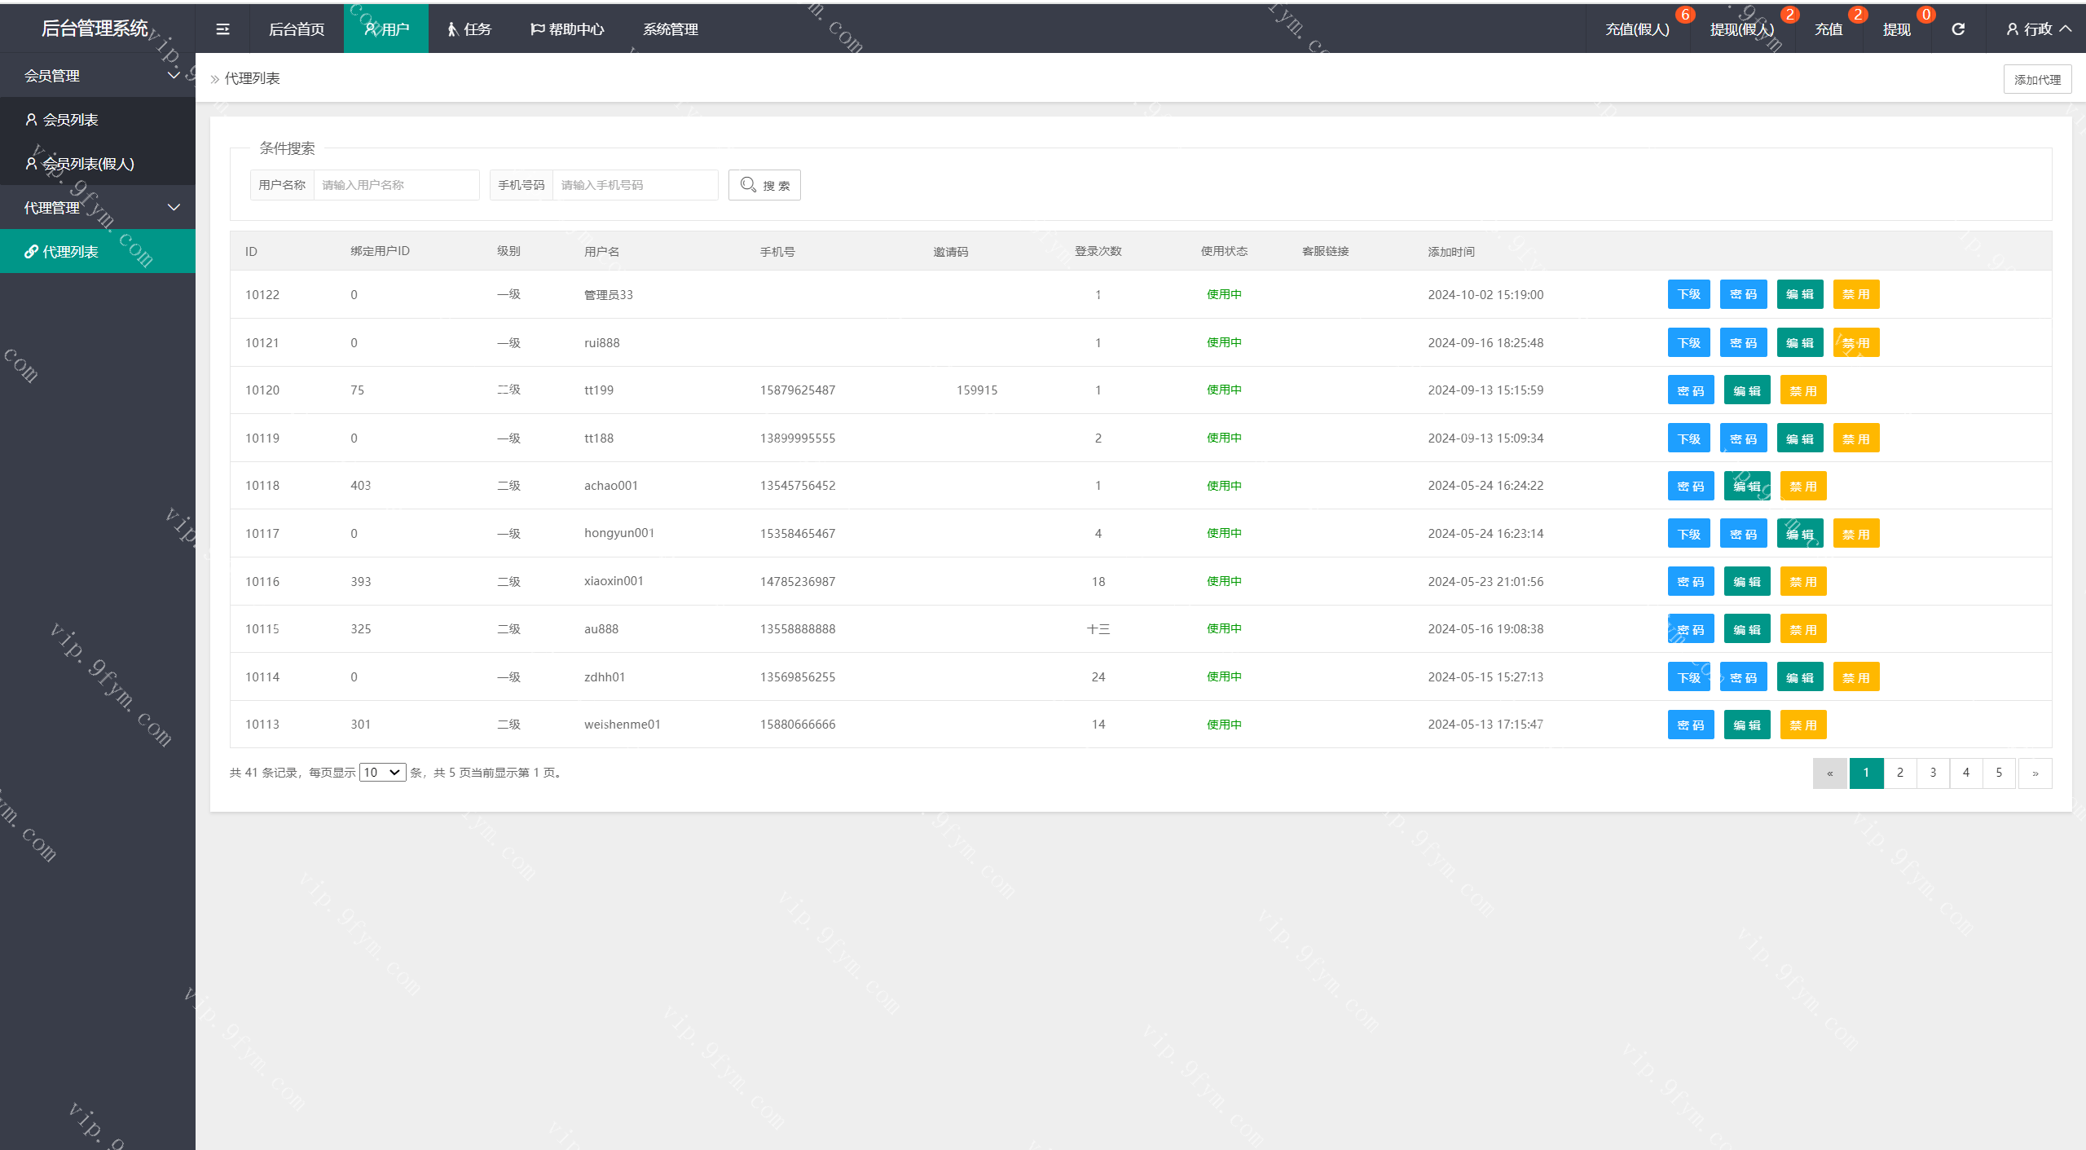
Task: Open the 行政 user account menu
Action: pyautogui.click(x=2038, y=29)
